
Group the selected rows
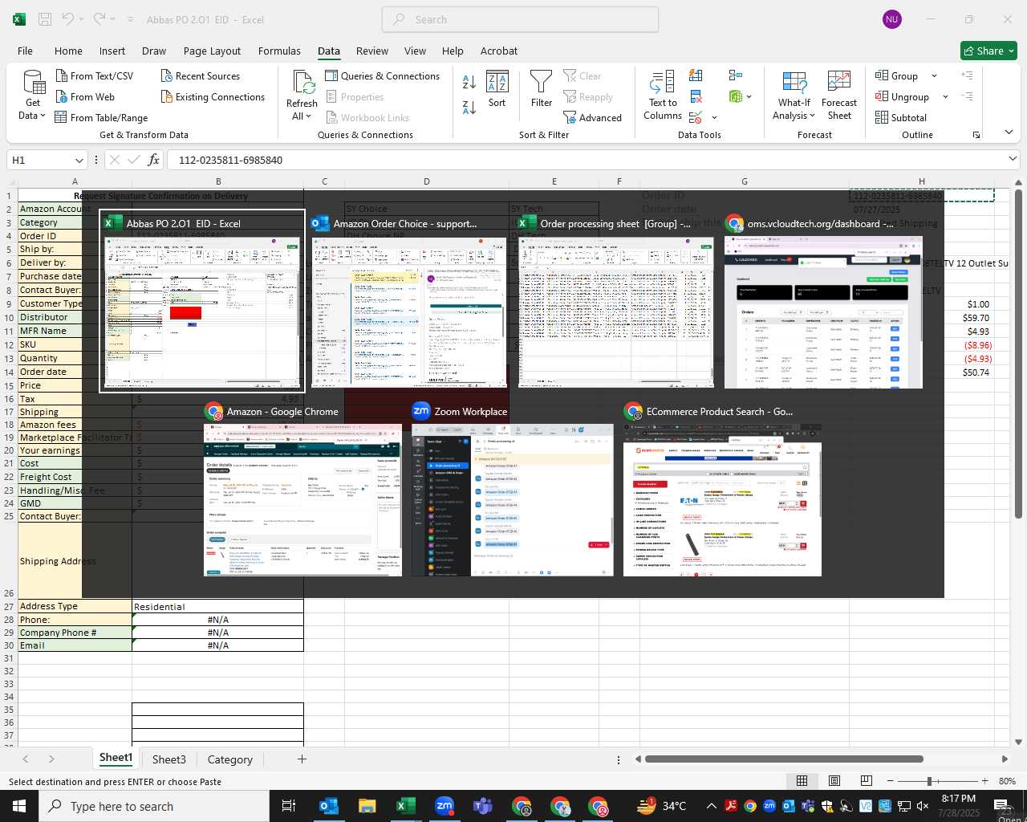coord(897,75)
